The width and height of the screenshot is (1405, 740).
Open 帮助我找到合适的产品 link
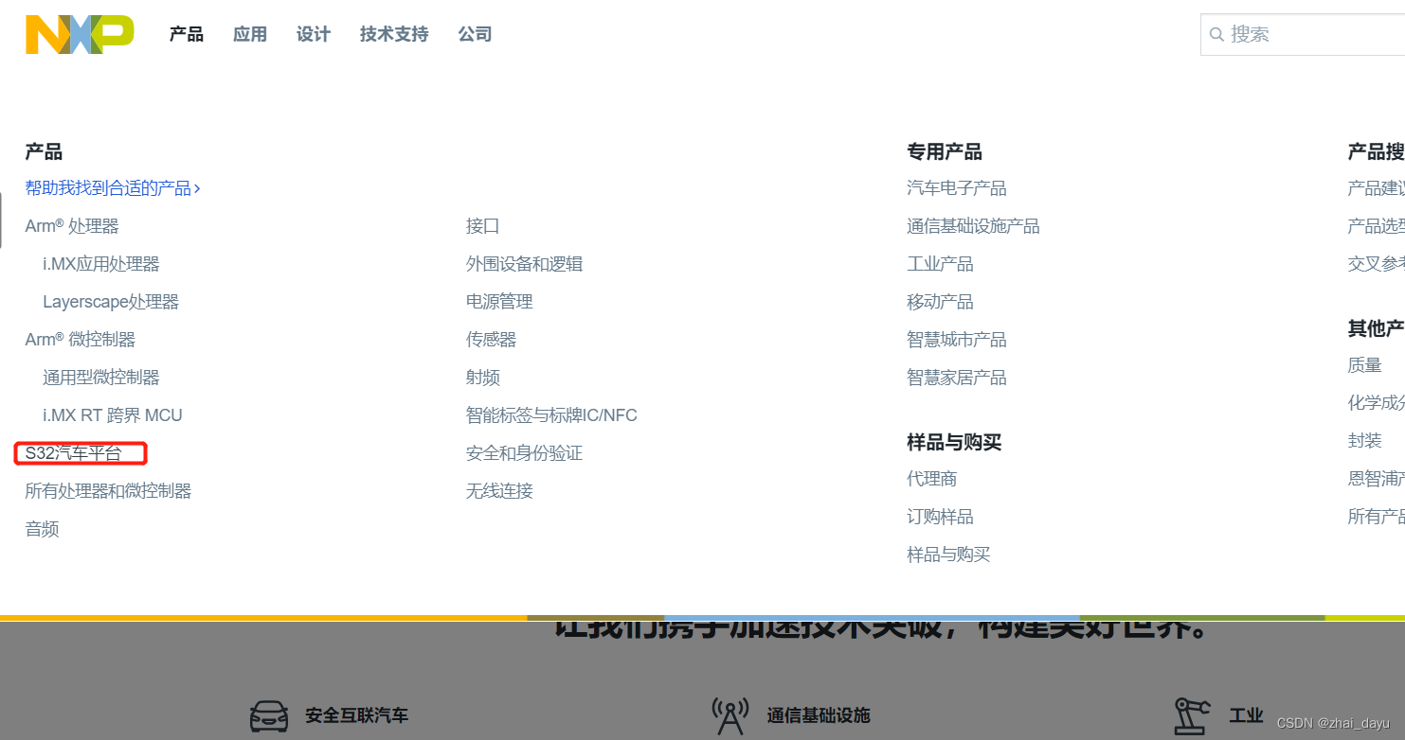(x=113, y=188)
